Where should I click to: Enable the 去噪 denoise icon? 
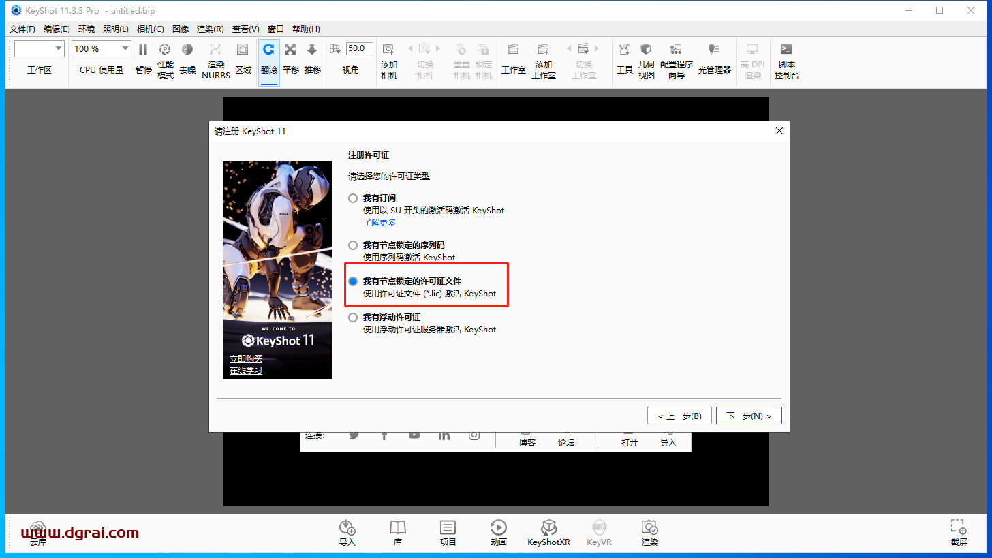[187, 50]
